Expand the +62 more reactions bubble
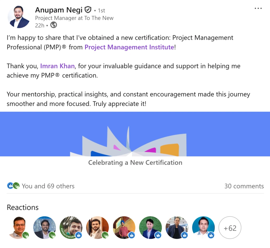 coord(230,228)
